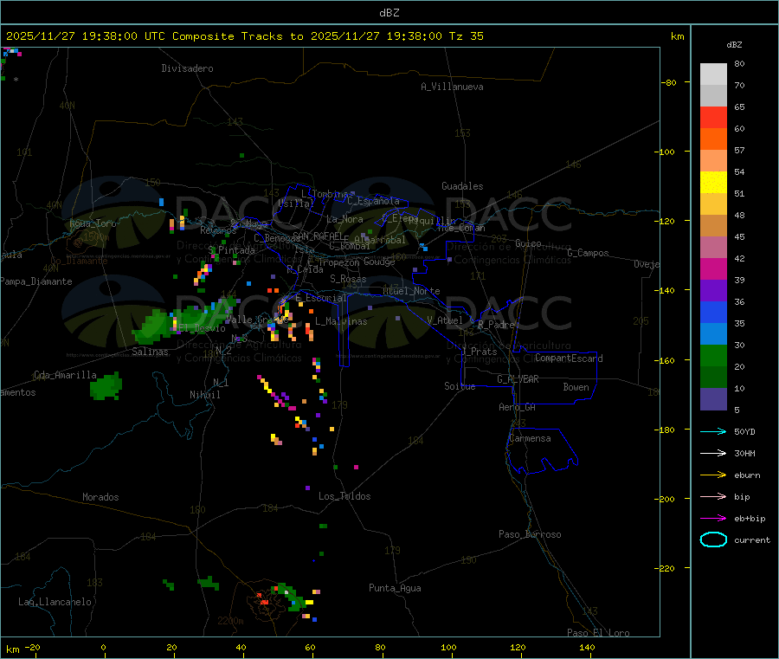This screenshot has width=779, height=659.
Task: Select the 80 dBZ light gray swatch
Action: 713,74
